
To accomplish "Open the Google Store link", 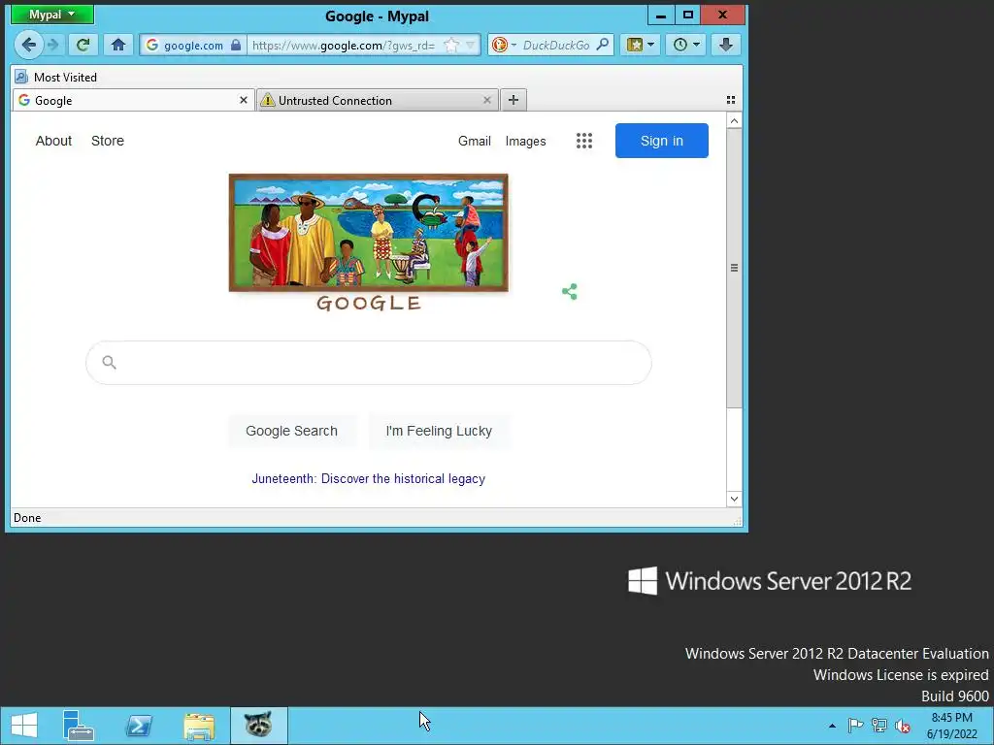I will coord(108,141).
